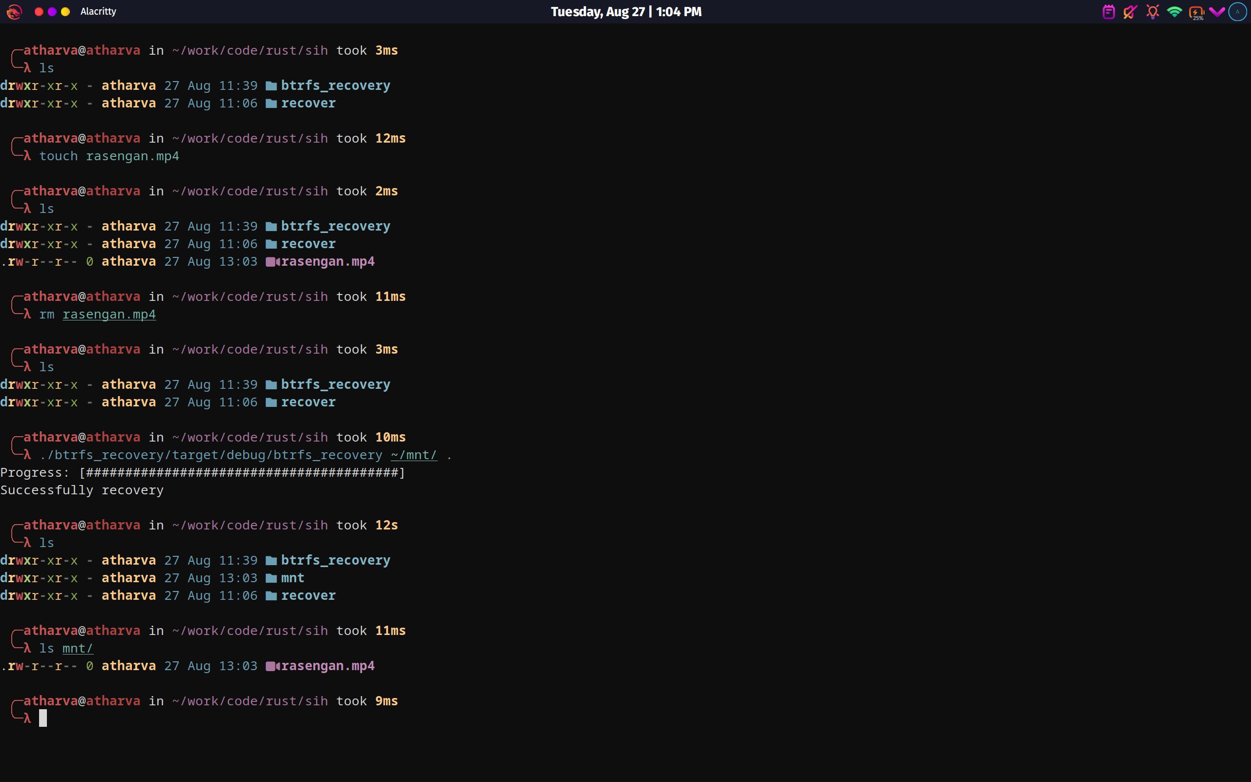Click the Alacritty window title
This screenshot has height=782, width=1251.
[x=98, y=11]
